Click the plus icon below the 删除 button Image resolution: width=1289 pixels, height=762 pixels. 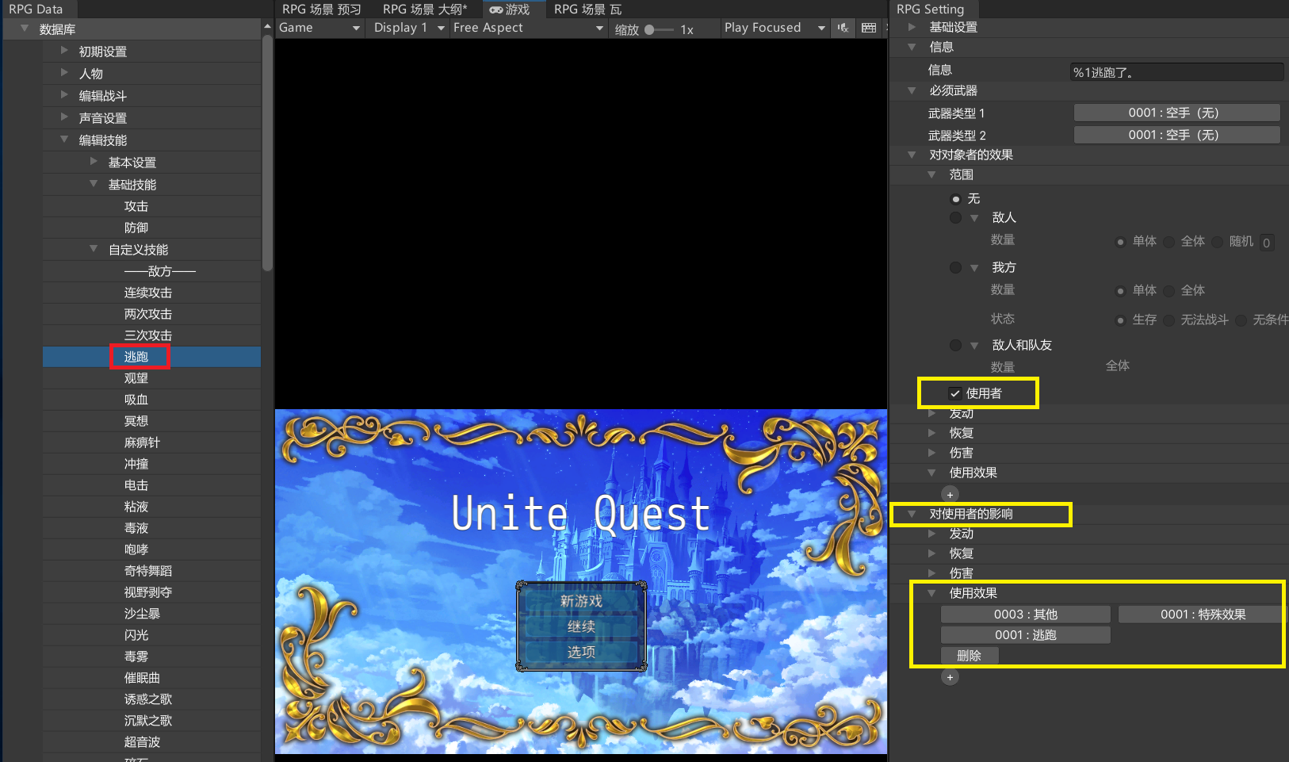pos(950,677)
